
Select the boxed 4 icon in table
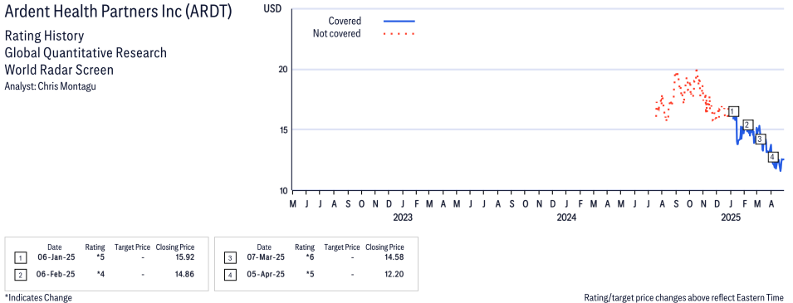[230, 275]
